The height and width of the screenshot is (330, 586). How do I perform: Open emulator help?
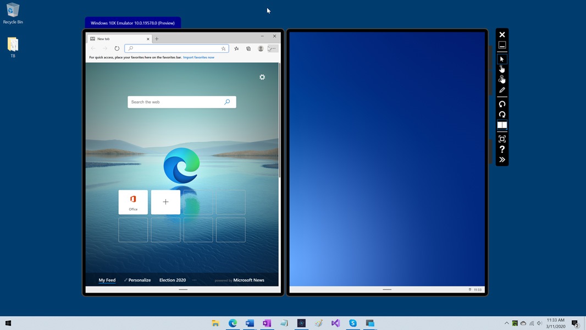pyautogui.click(x=502, y=150)
